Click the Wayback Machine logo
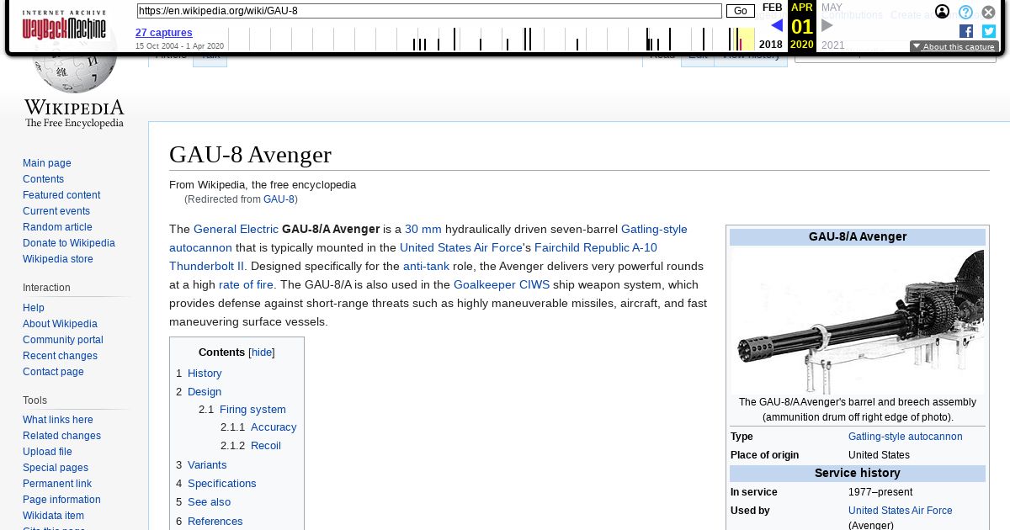Viewport: 1010px width, 530px height. [x=64, y=25]
